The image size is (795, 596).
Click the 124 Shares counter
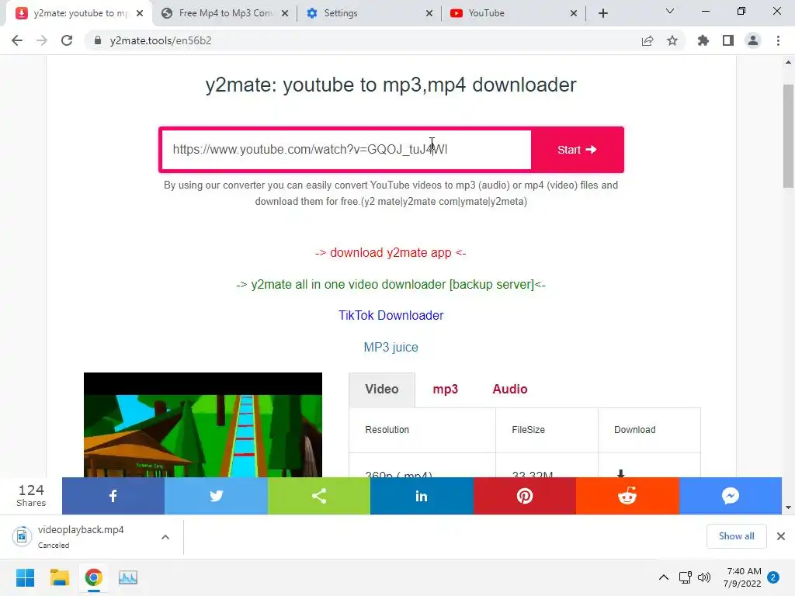[31, 496]
